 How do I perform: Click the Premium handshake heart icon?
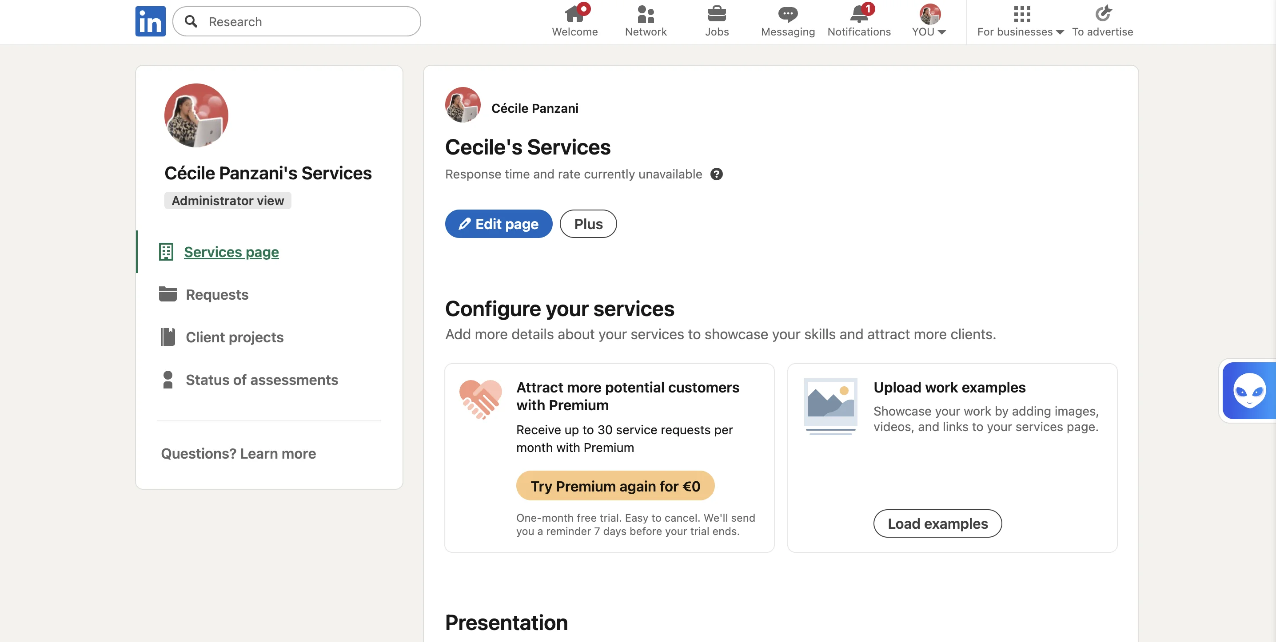click(480, 399)
